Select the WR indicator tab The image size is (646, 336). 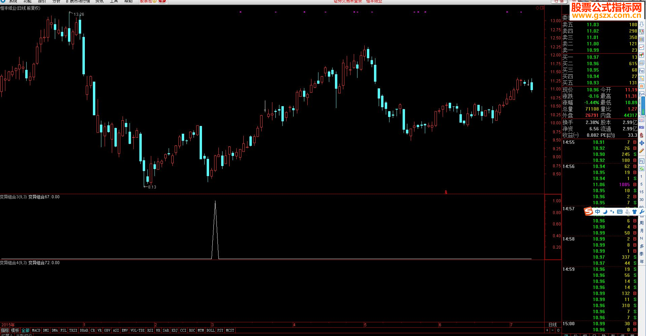(158, 331)
